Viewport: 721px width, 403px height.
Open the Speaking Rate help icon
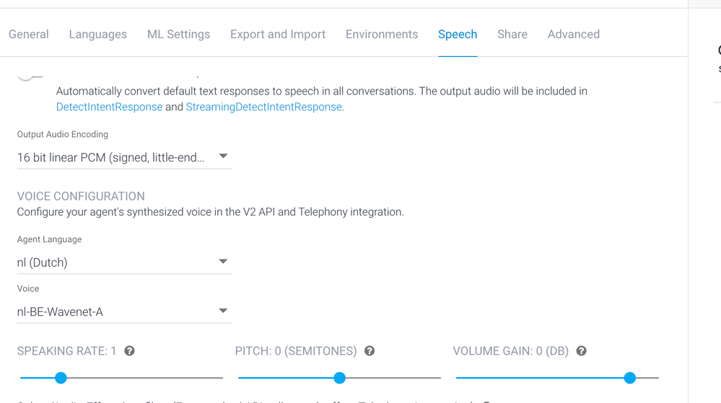pos(130,351)
